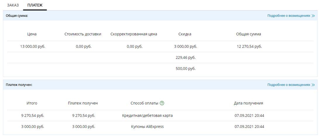Click the Скорректированная цена column header
The image size is (319, 139).
coord(134,34)
